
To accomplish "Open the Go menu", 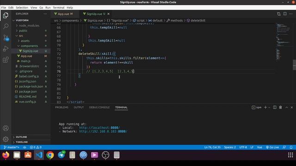I will (41, 7).
